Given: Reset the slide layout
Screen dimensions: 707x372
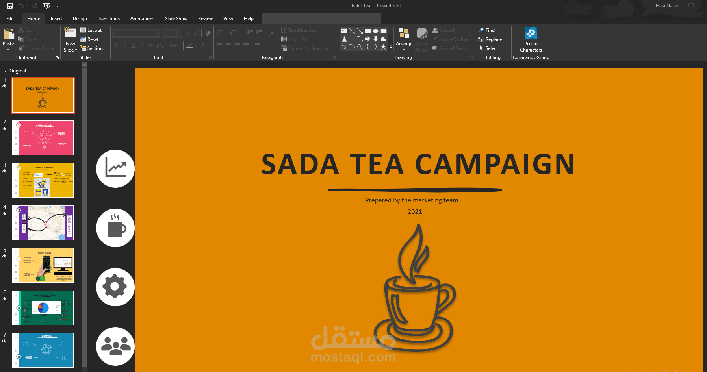Looking at the screenshot, I should [89, 39].
